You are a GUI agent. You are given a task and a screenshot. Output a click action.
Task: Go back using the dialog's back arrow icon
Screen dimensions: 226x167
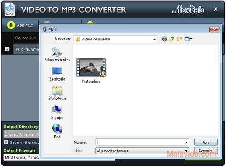pos(164,39)
